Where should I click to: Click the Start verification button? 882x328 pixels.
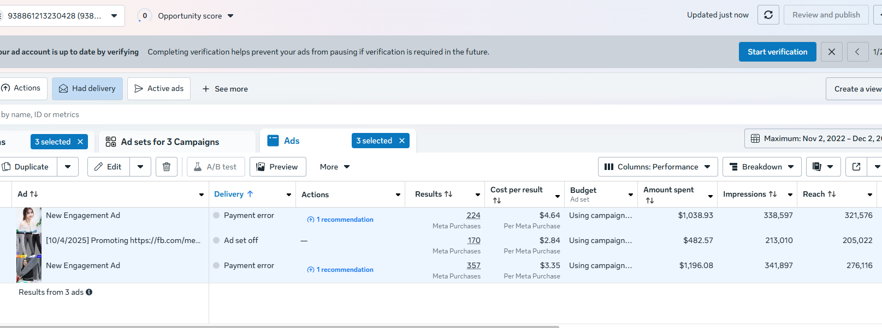777,52
